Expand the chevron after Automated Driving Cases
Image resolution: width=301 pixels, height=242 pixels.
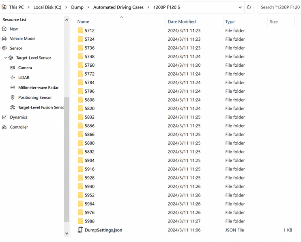click(148, 7)
